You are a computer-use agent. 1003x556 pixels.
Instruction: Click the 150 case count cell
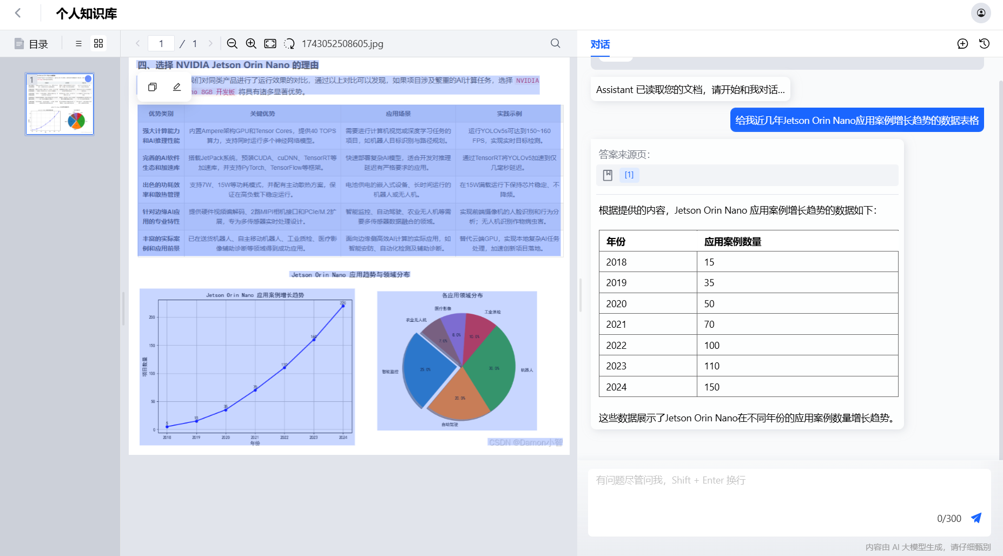797,387
